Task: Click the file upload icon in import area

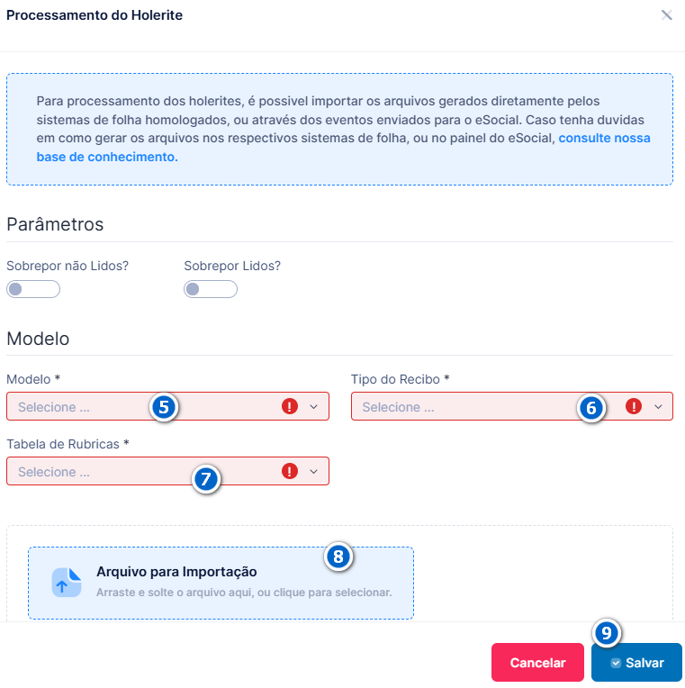Action: [x=67, y=583]
